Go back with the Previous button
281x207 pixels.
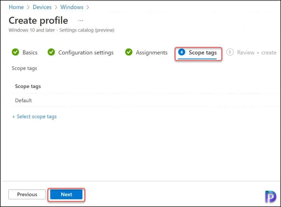pos(27,194)
